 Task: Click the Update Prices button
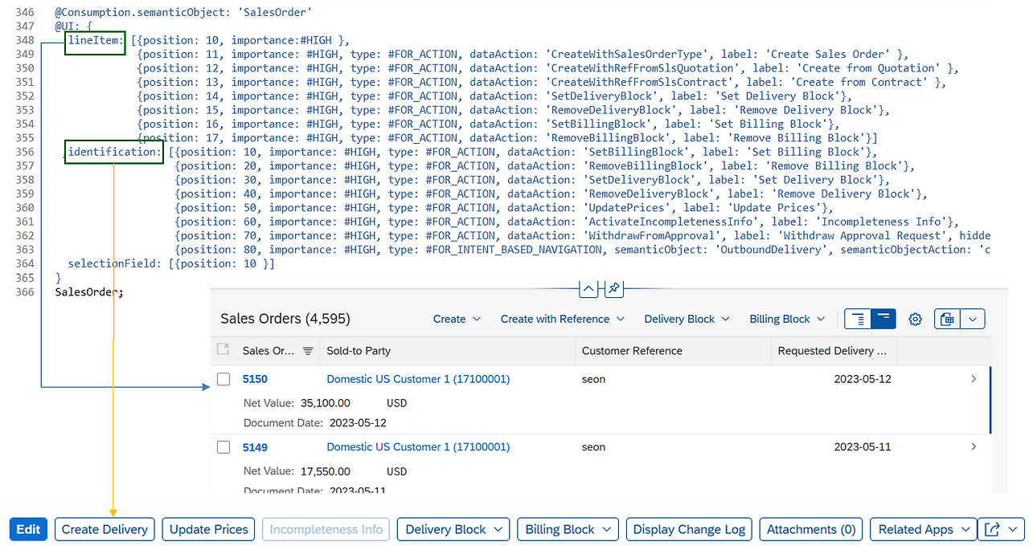[208, 529]
